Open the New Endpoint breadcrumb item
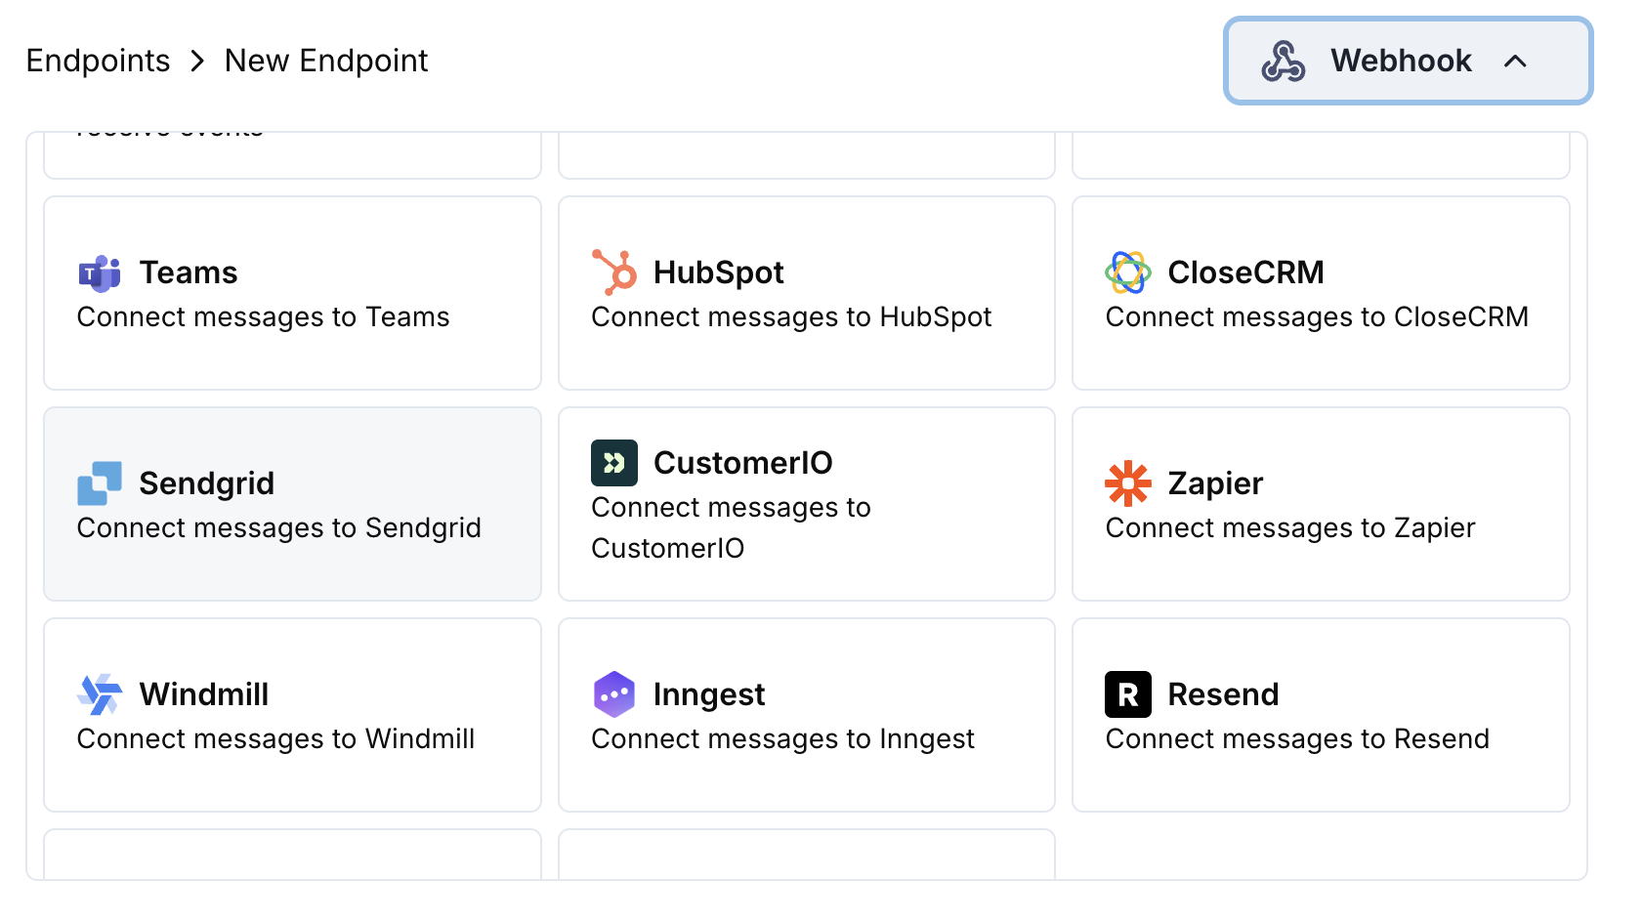The height and width of the screenshot is (922, 1643). coord(325,61)
